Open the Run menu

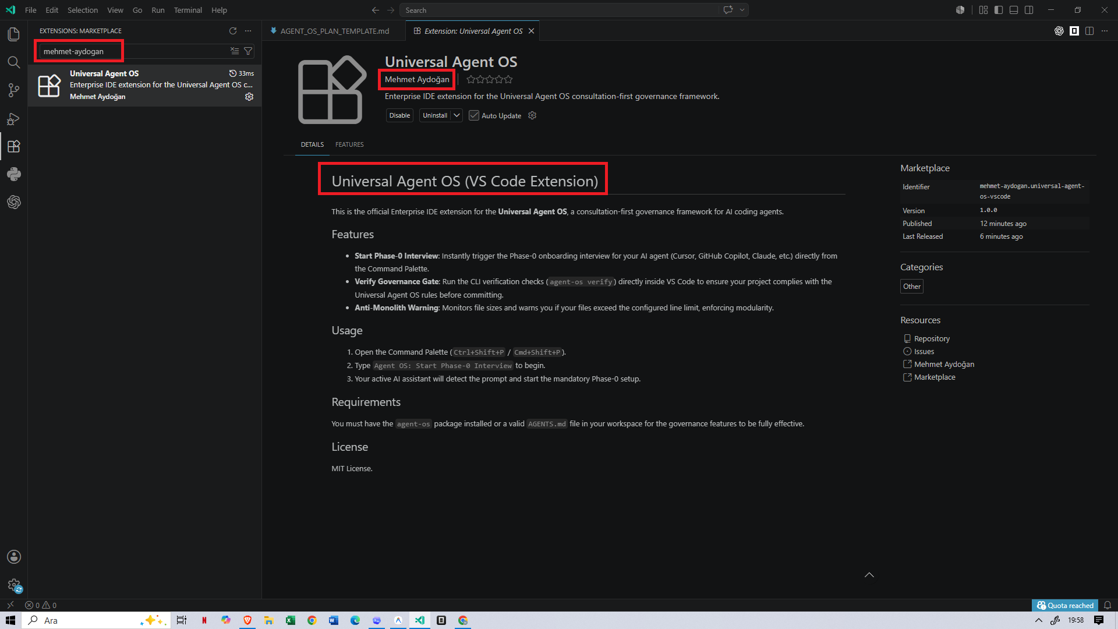tap(158, 10)
